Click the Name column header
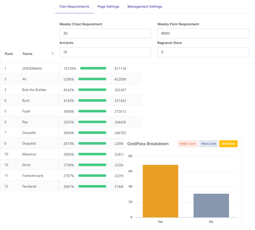 point(28,54)
